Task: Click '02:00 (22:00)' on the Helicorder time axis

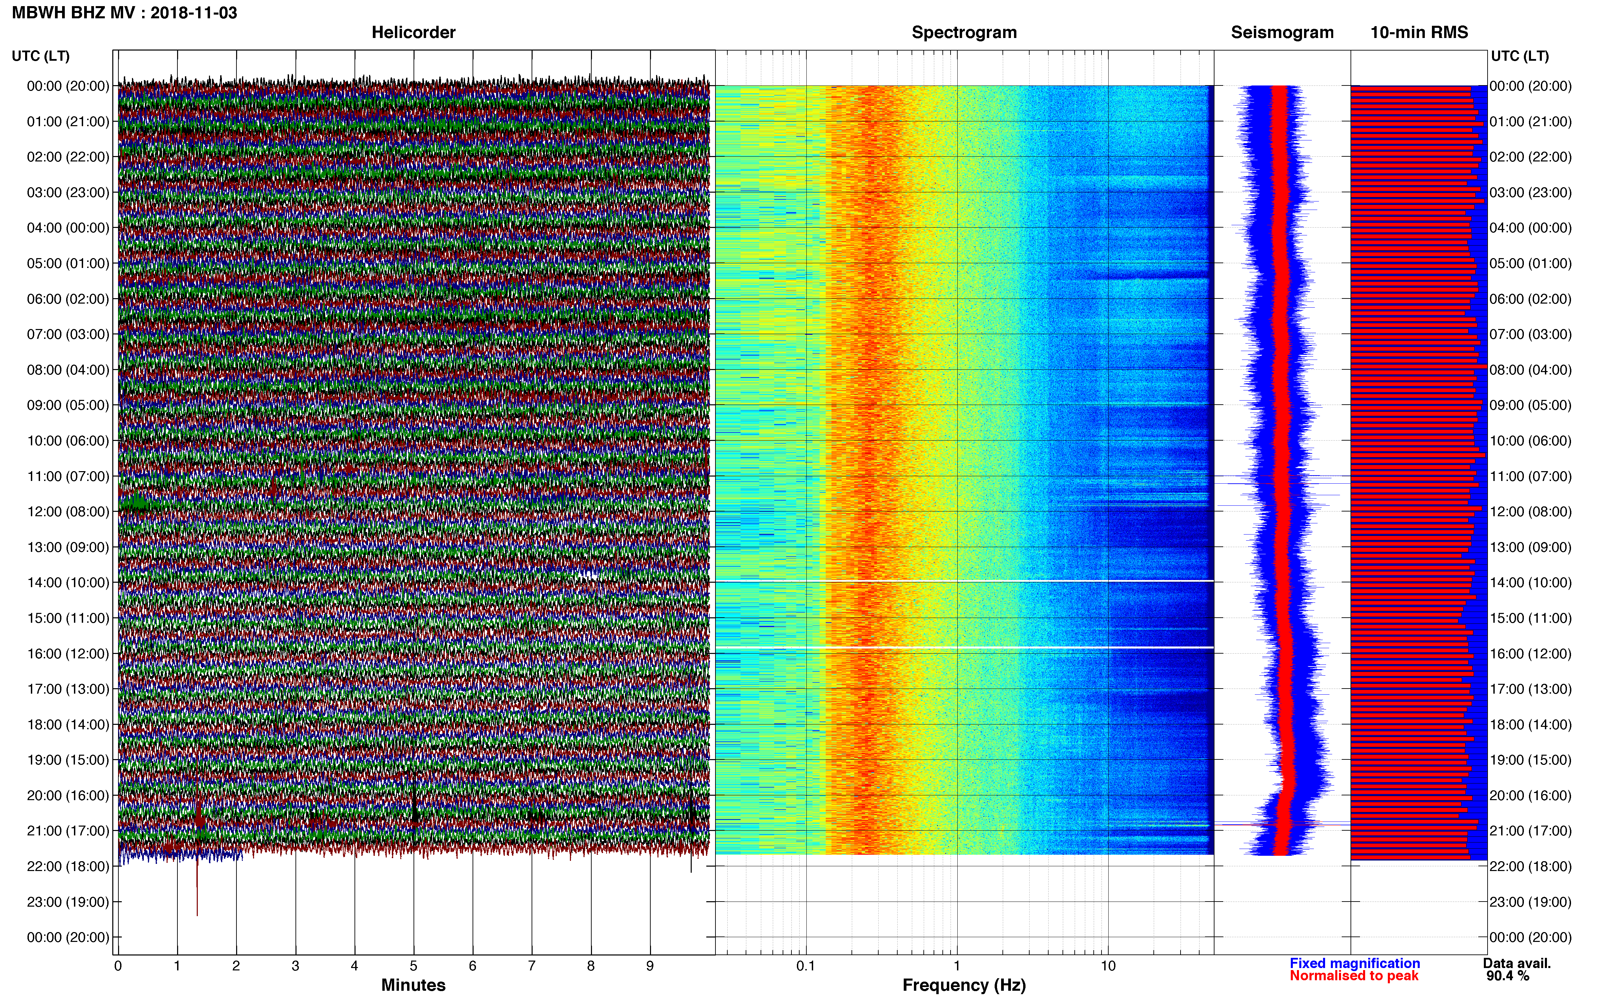Action: [x=68, y=157]
